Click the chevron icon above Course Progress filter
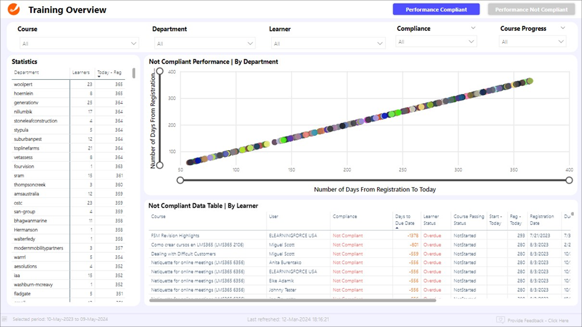Viewport: 582px width, 327px height. 563,28
